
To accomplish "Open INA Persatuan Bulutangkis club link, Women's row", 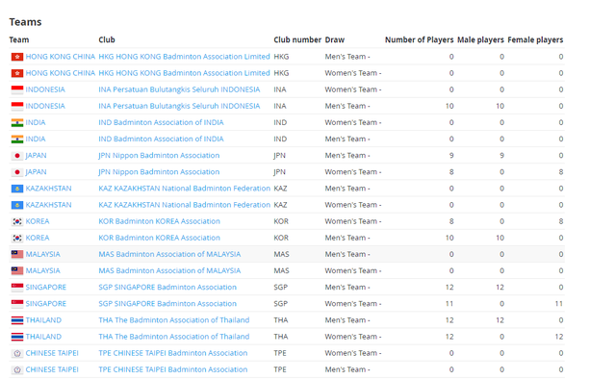I will point(179,89).
